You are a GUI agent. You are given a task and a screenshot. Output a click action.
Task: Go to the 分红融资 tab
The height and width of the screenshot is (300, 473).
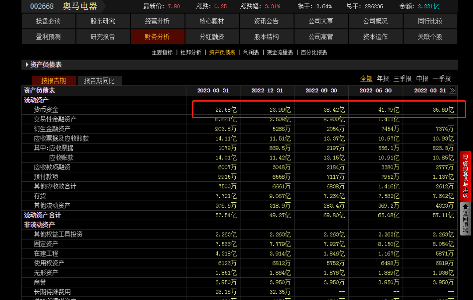pyautogui.click(x=212, y=37)
